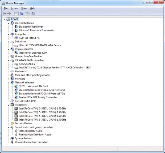Expand the Universal Serial Bus controllers category
This screenshot has width=165, height=153.
(9, 142)
